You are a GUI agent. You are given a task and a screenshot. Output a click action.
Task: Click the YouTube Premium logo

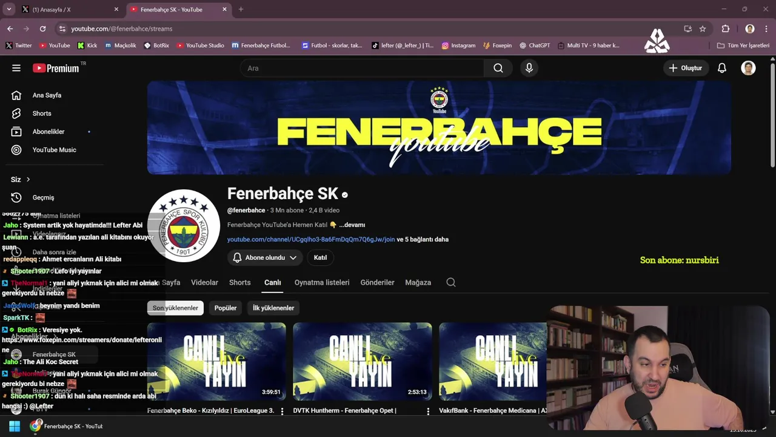(x=56, y=68)
